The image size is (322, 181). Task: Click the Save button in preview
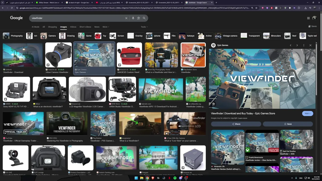pos(288,124)
